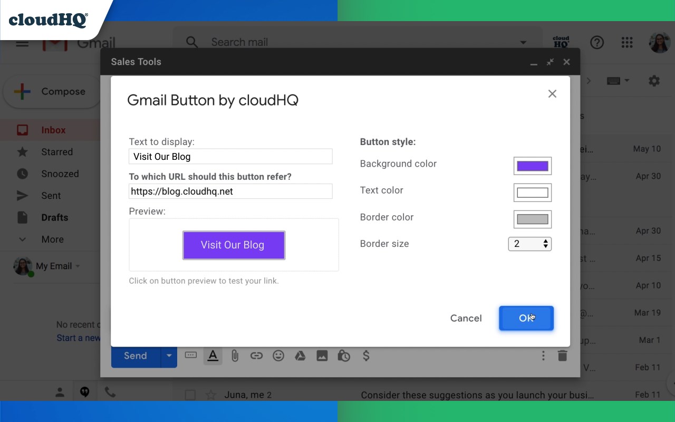Send the email in the compose window
The height and width of the screenshot is (422, 675).
(136, 356)
